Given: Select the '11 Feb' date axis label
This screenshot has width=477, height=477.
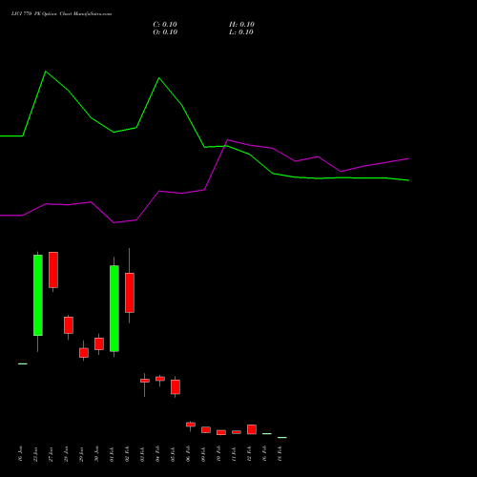Looking at the screenshot, I should click(x=234, y=454).
